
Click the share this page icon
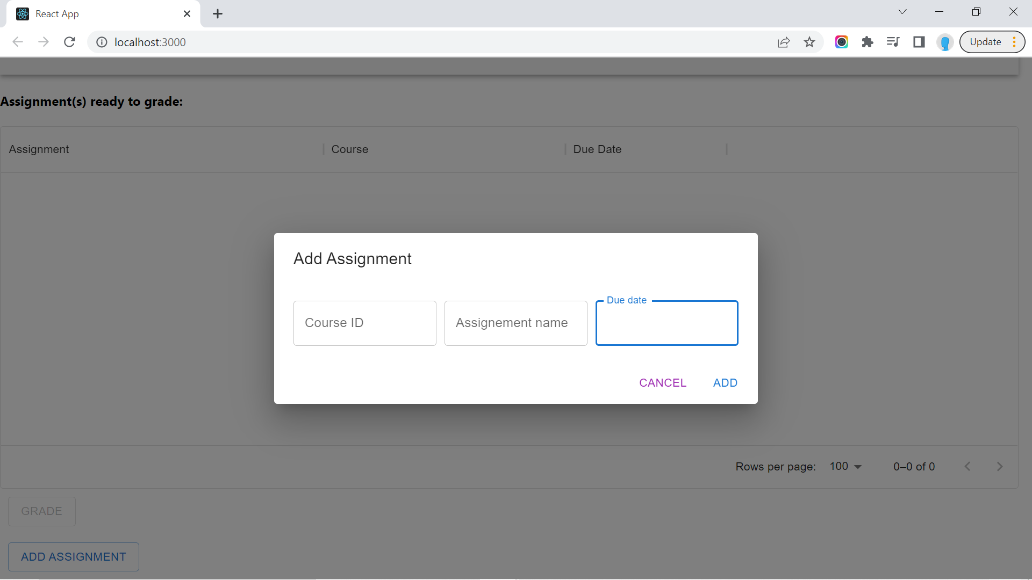pyautogui.click(x=784, y=42)
